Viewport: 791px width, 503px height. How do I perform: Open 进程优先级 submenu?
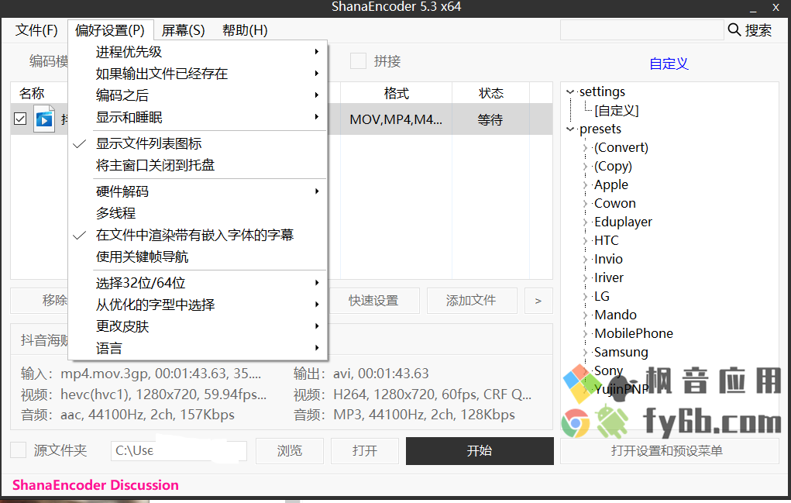coord(198,52)
